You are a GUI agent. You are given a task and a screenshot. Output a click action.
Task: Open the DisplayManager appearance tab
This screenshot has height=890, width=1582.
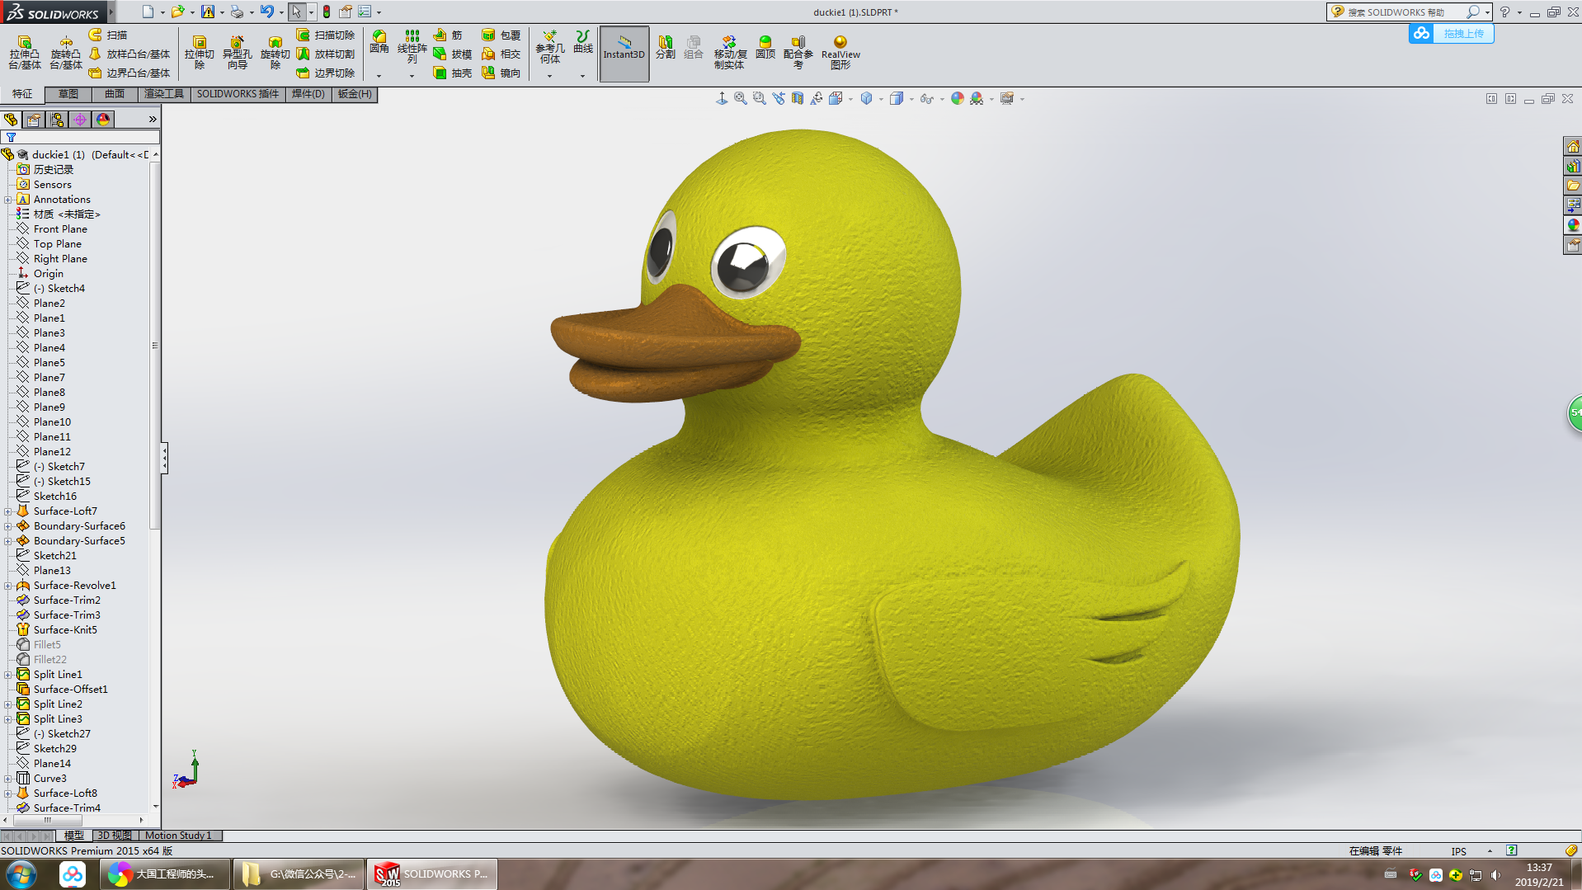point(103,120)
